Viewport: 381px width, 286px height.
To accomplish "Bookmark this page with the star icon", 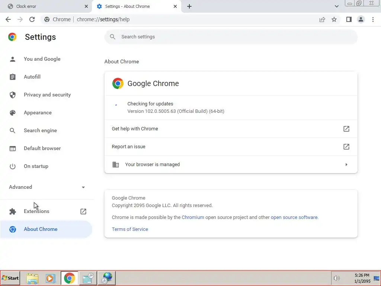I will click(x=334, y=19).
